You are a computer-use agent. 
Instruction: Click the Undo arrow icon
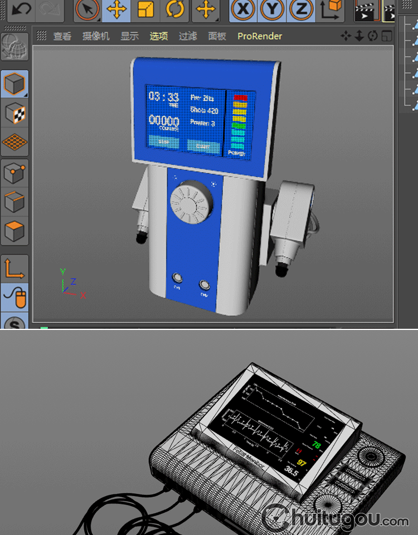coord(21,9)
